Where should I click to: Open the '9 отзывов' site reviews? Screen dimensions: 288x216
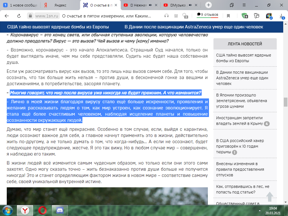click(207, 15)
